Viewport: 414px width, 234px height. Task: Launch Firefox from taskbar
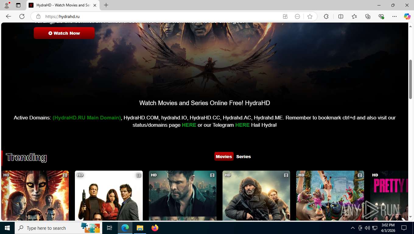(155, 228)
